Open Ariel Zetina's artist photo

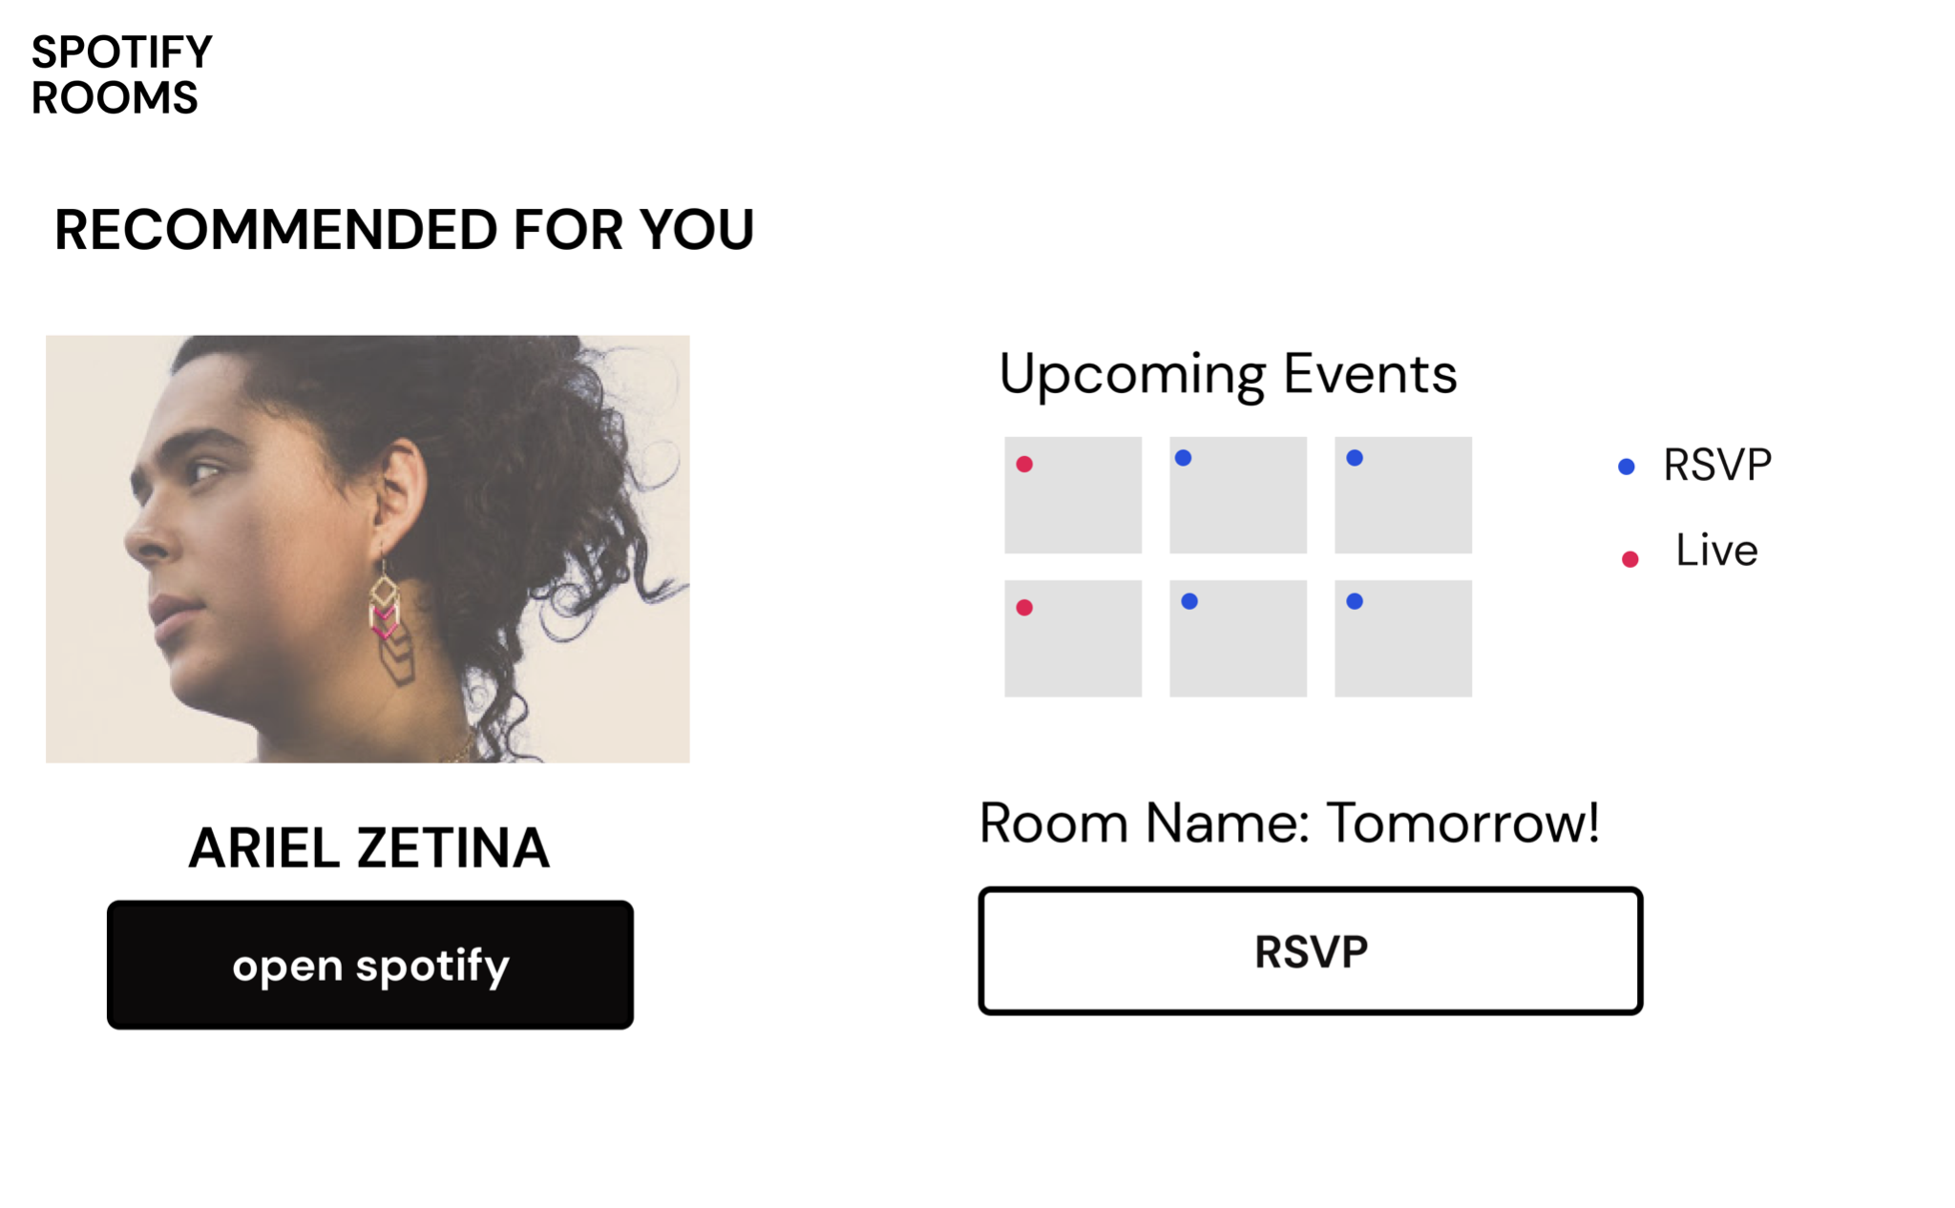(x=368, y=549)
